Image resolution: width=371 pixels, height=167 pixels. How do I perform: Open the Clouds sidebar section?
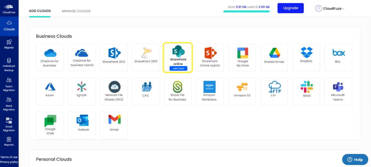tap(9, 26)
